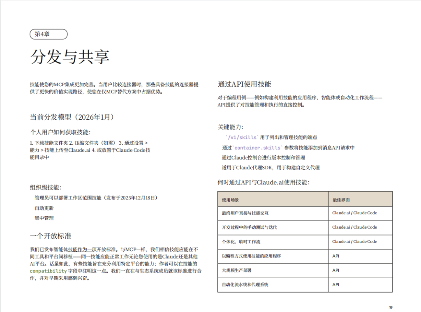Click the 最佳界面 table header

pos(360,199)
